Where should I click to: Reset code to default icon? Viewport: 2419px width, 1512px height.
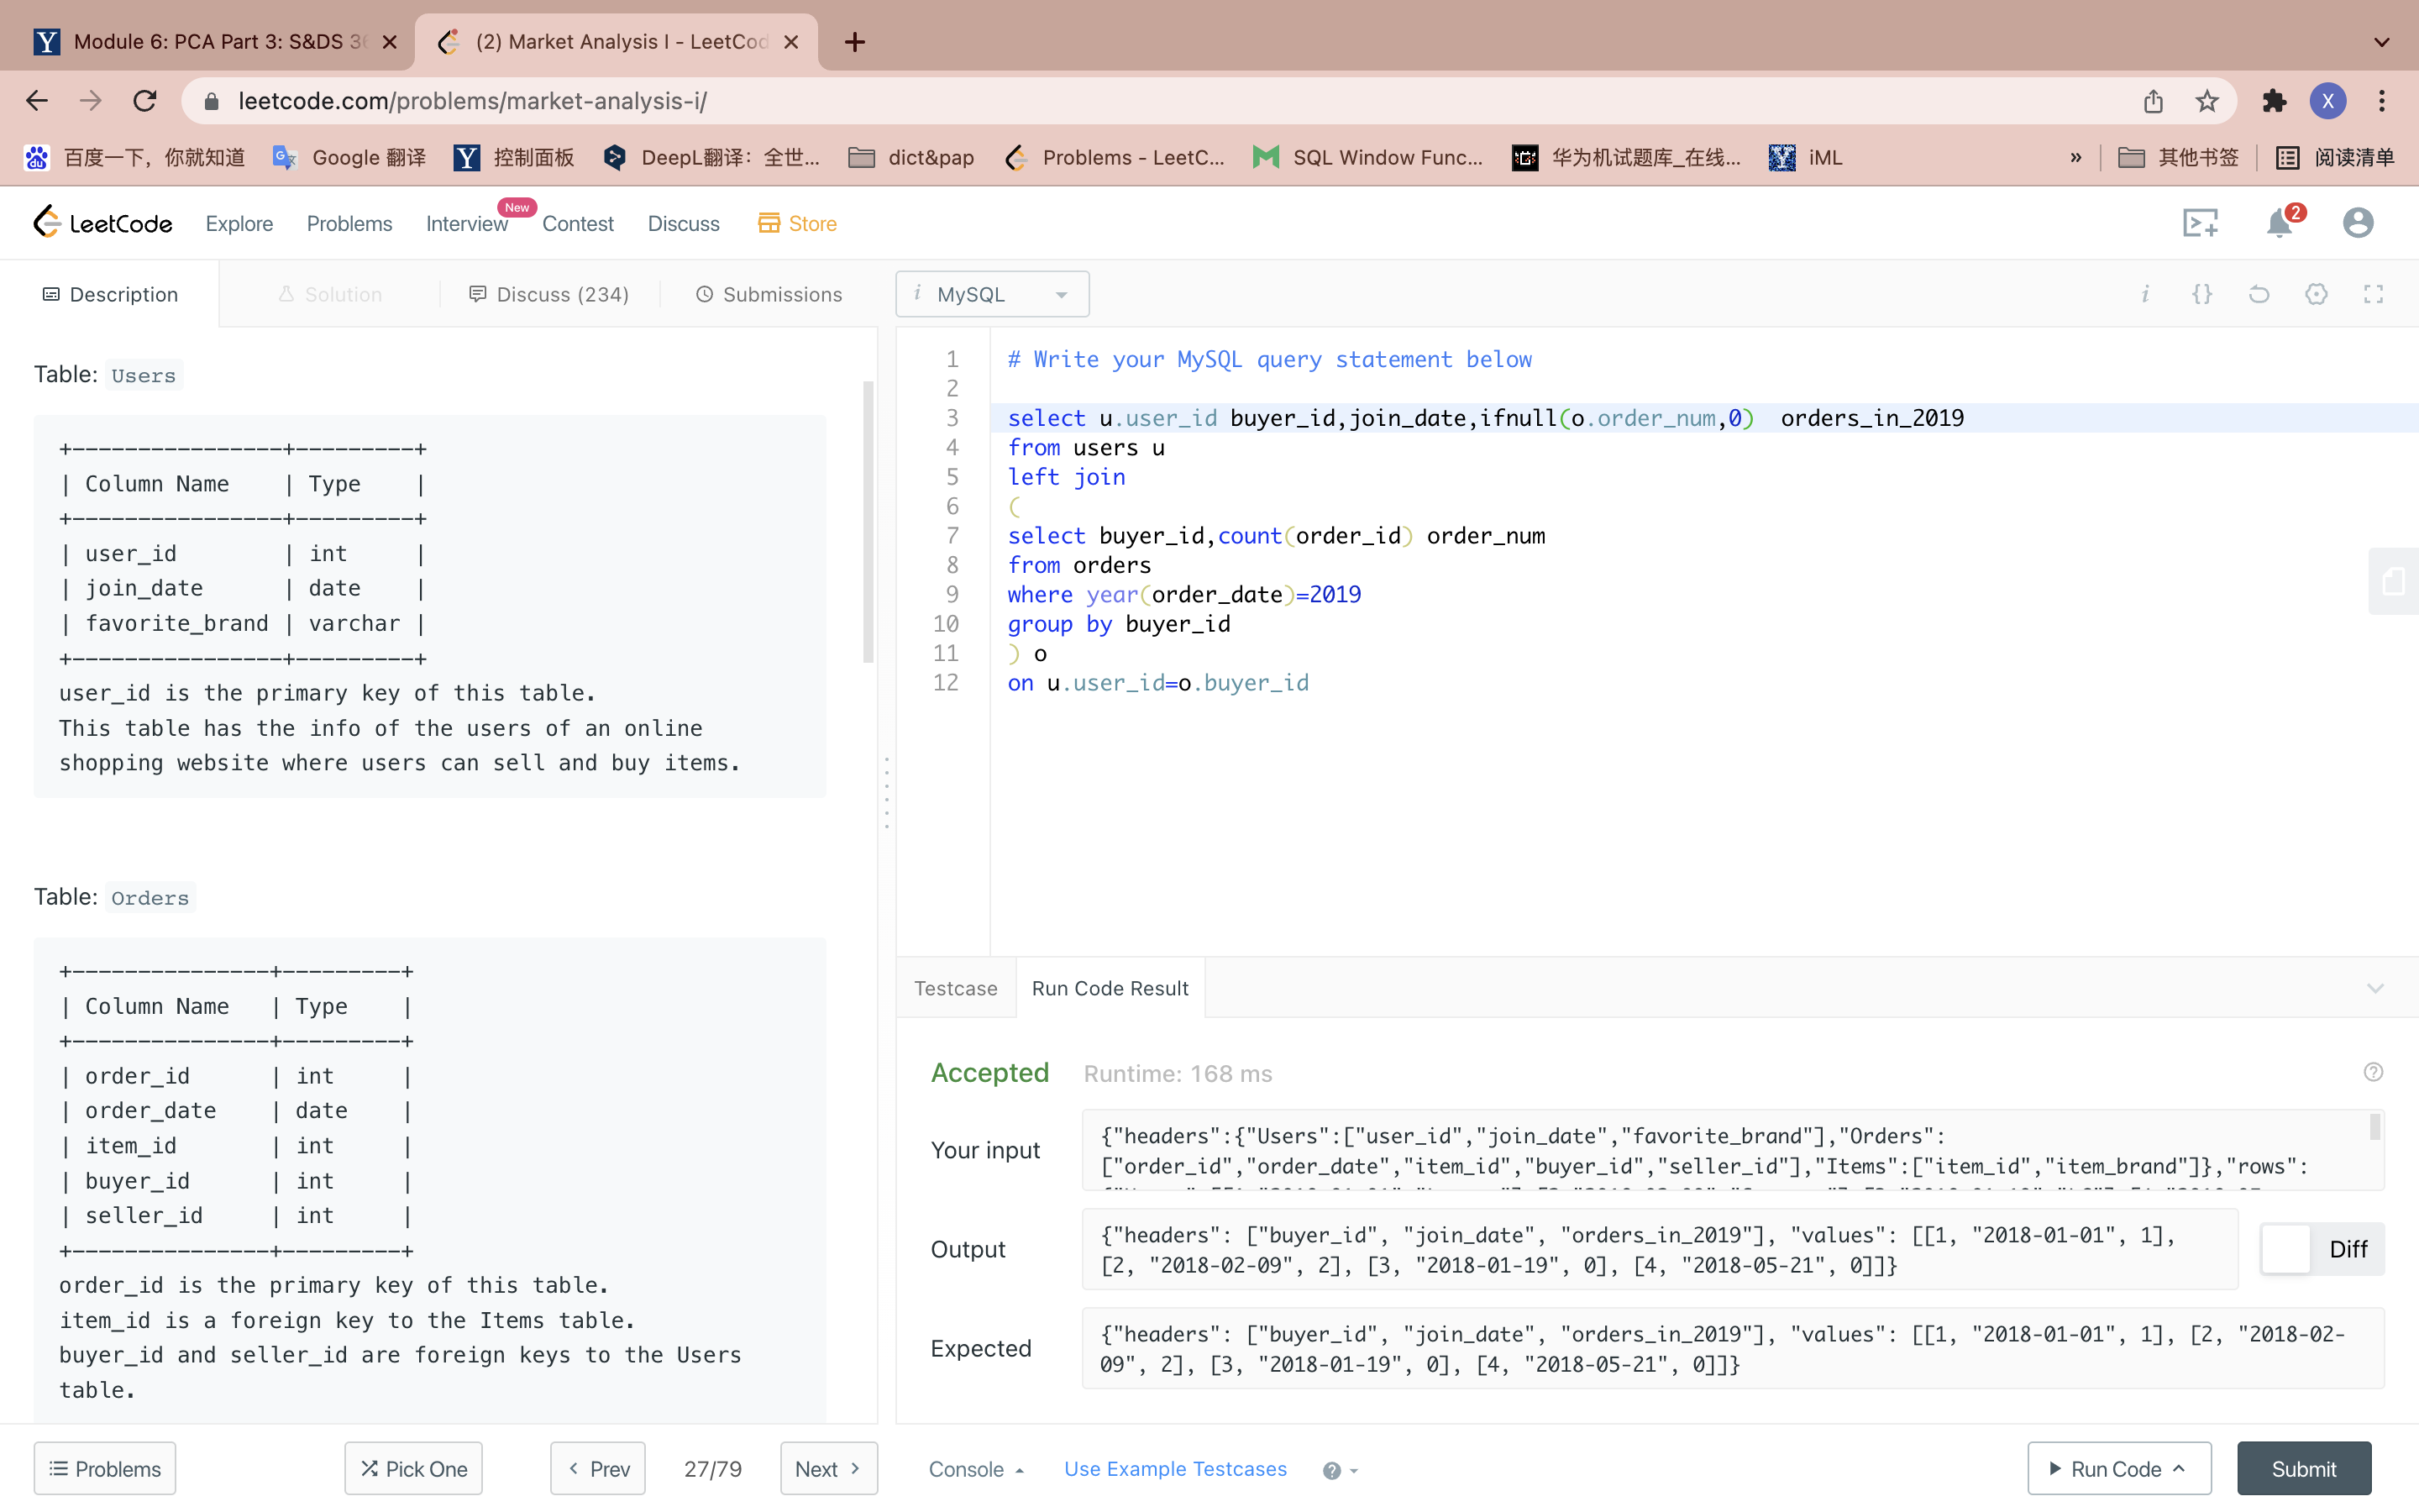pyautogui.click(x=2259, y=294)
